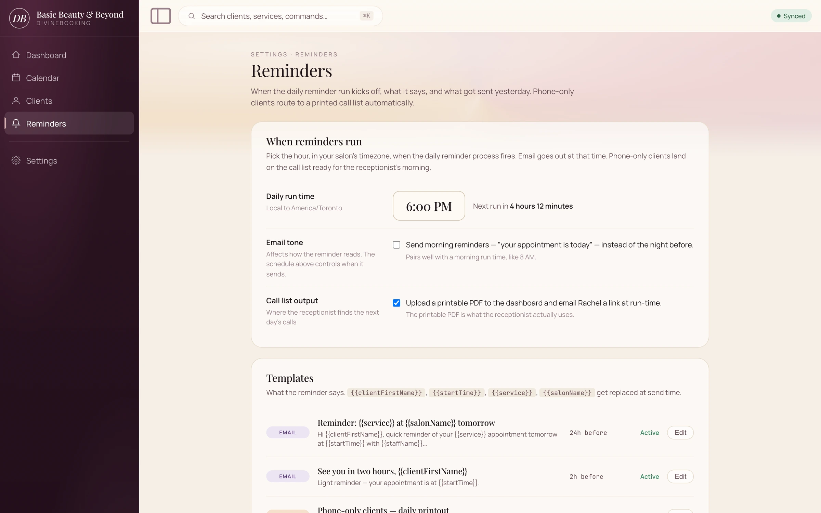Click EMAIL badge on 'See you in two hours'
This screenshot has width=821, height=513.
click(288, 476)
